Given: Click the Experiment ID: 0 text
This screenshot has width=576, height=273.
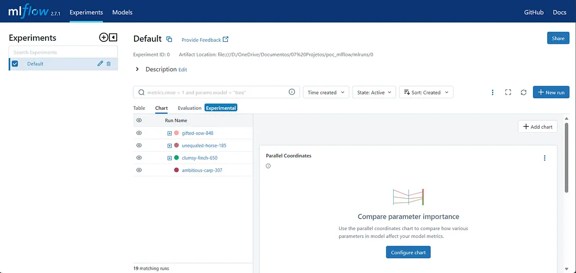Looking at the screenshot, I should (151, 55).
